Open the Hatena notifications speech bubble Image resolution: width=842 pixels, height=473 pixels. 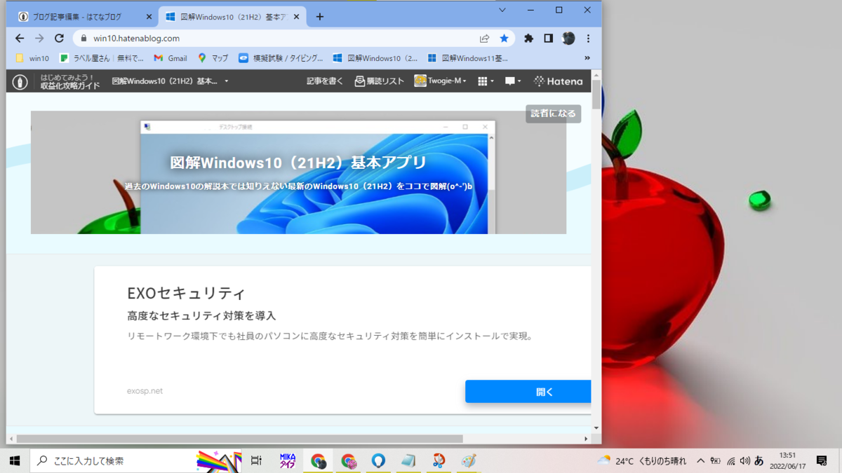(x=513, y=81)
